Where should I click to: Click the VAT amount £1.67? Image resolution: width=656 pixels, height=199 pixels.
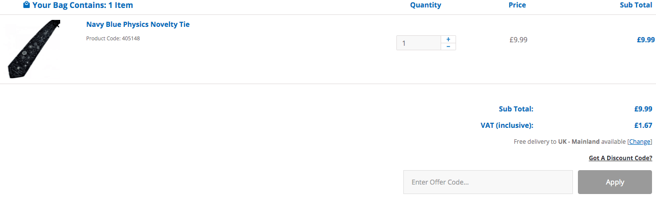(643, 125)
